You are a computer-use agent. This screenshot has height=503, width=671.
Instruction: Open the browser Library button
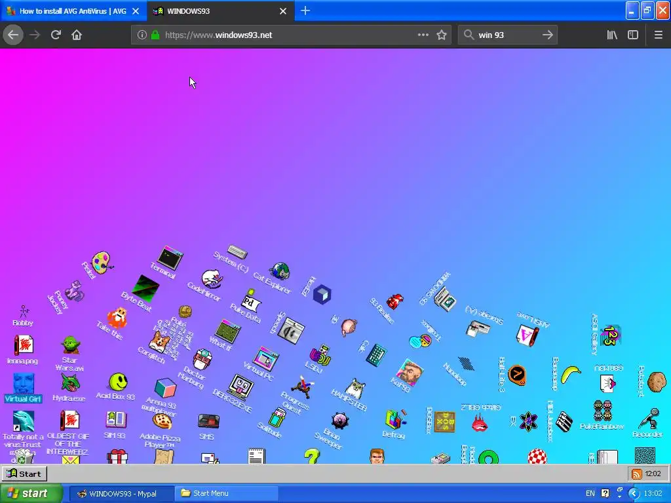[x=612, y=35]
